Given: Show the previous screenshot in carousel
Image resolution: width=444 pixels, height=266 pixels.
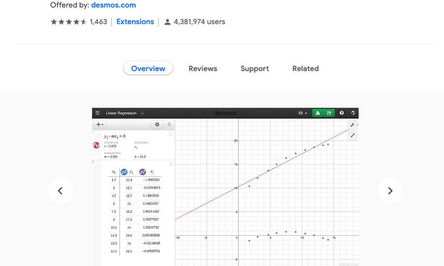Looking at the screenshot, I should click(x=60, y=191).
